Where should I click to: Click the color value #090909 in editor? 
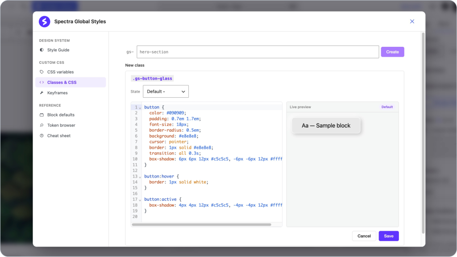point(175,113)
